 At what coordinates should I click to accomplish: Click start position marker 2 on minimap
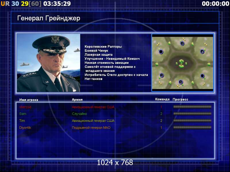point(162,75)
